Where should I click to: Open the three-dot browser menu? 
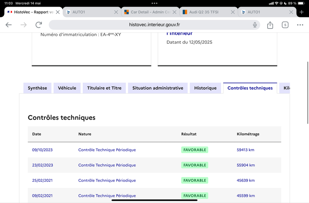(300, 25)
